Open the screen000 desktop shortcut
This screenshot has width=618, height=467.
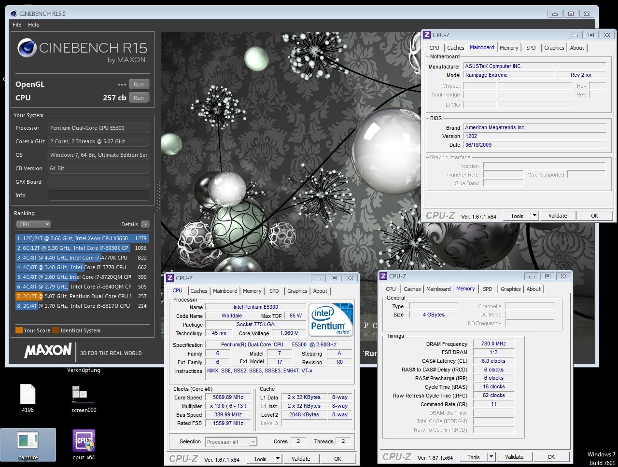pos(84,398)
